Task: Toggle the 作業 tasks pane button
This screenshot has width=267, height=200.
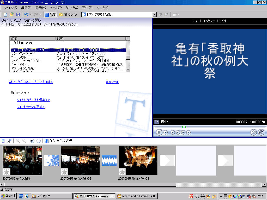Action: click(x=50, y=15)
